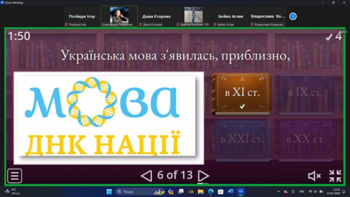Exit fullscreen with the shrink arrows icon
350x197 pixels.
point(335,176)
